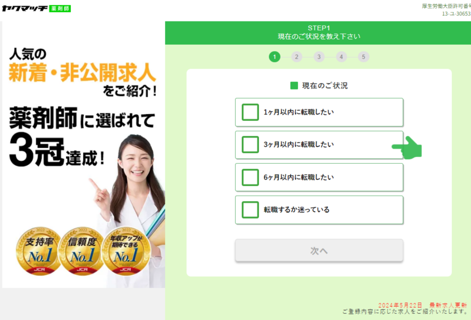Jump to step 4 in progress indicator

(341, 57)
